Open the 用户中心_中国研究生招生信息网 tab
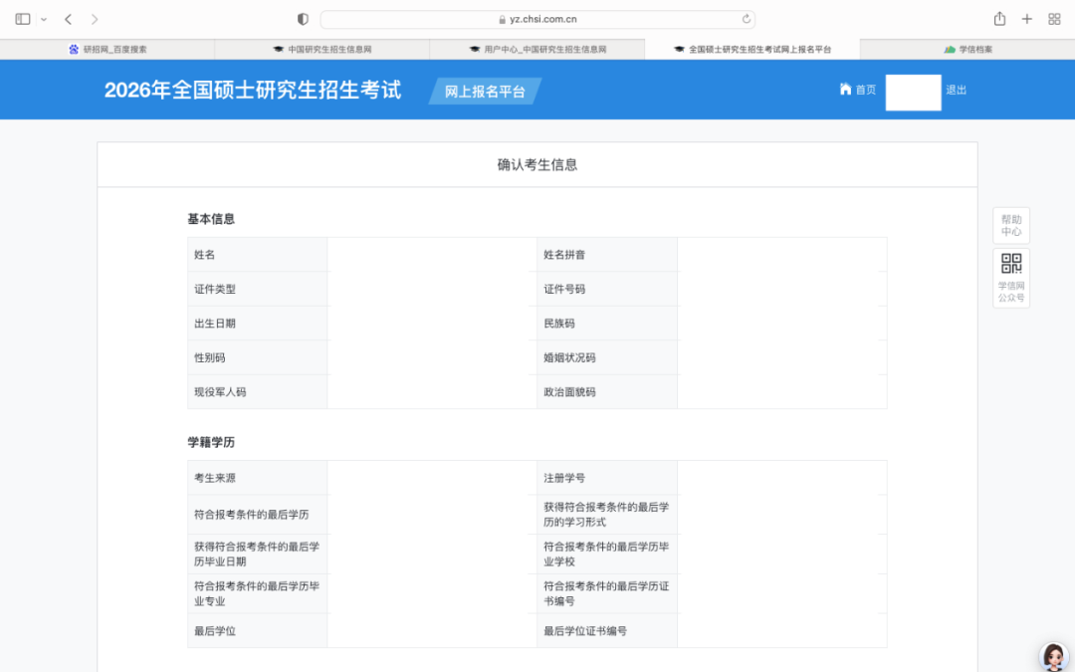This screenshot has height=672, width=1075. (x=537, y=49)
